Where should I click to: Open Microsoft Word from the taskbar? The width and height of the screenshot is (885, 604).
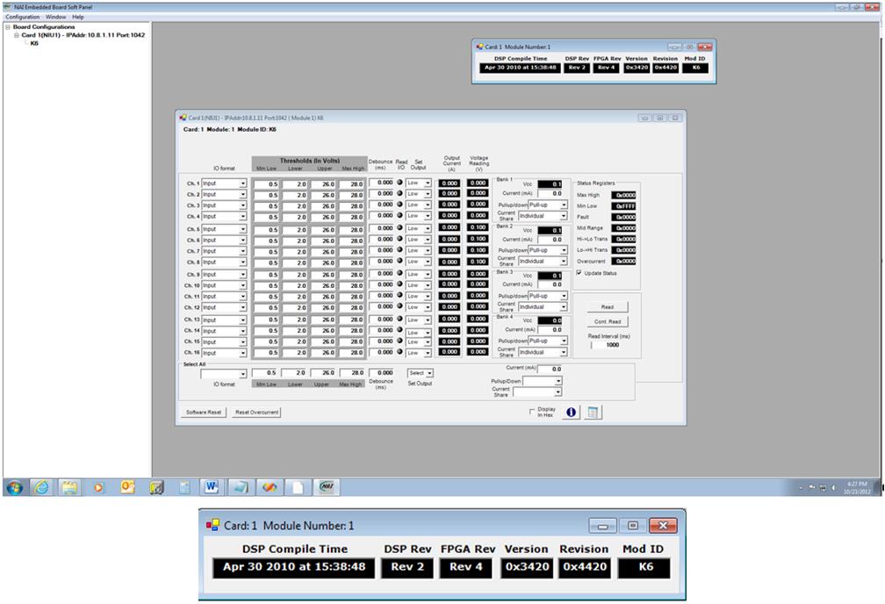[212, 487]
